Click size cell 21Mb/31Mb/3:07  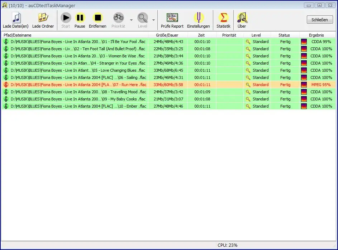point(168,99)
